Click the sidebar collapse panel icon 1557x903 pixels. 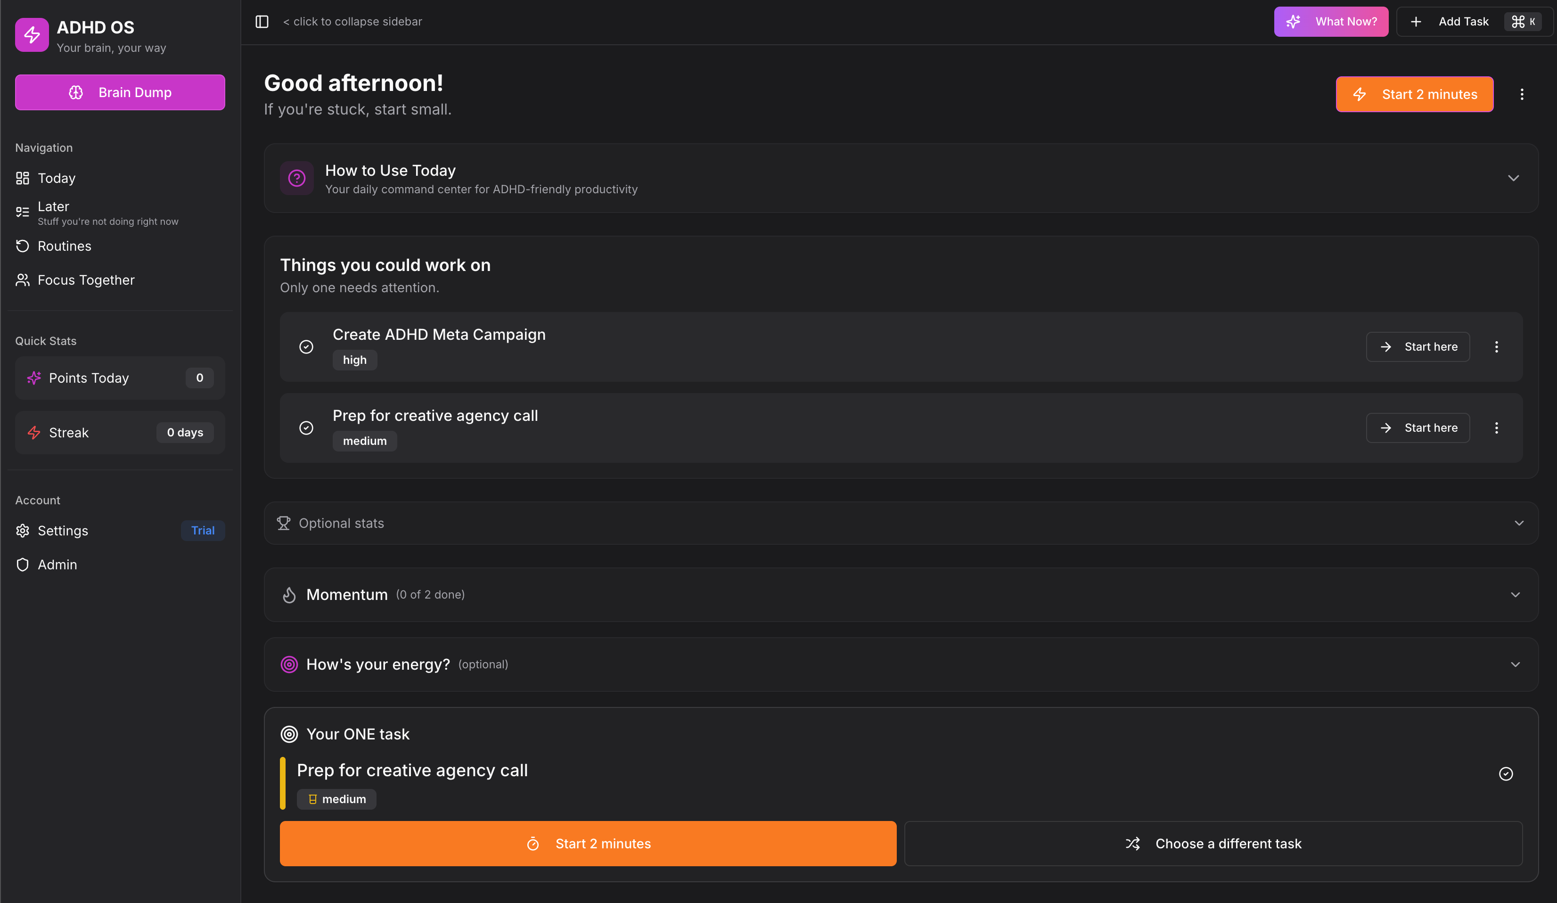[x=262, y=21]
